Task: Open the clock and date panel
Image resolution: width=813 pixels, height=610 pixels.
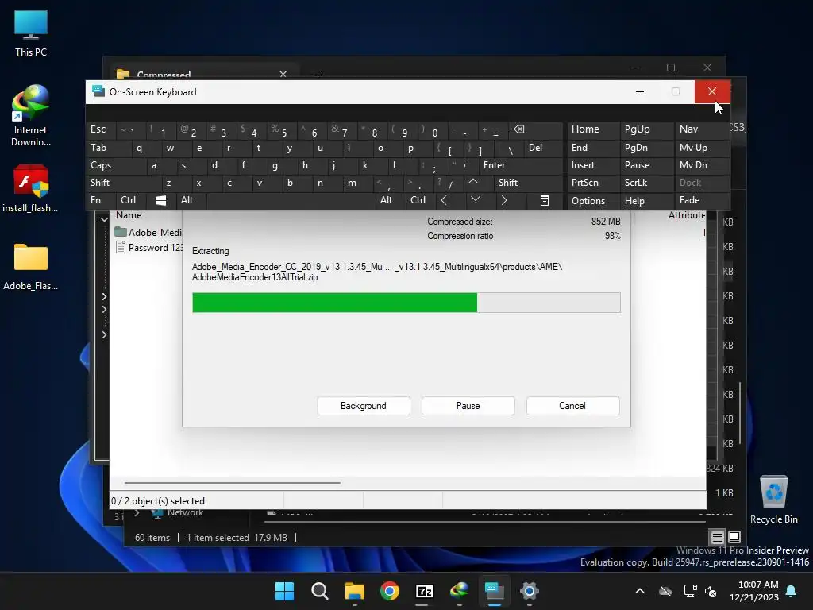Action: [754, 591]
